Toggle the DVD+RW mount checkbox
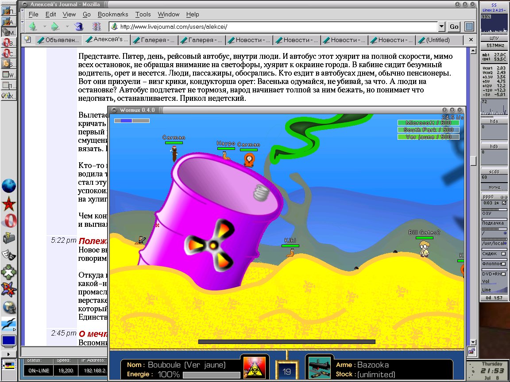Viewport: 510px width, 382px height. (503, 274)
